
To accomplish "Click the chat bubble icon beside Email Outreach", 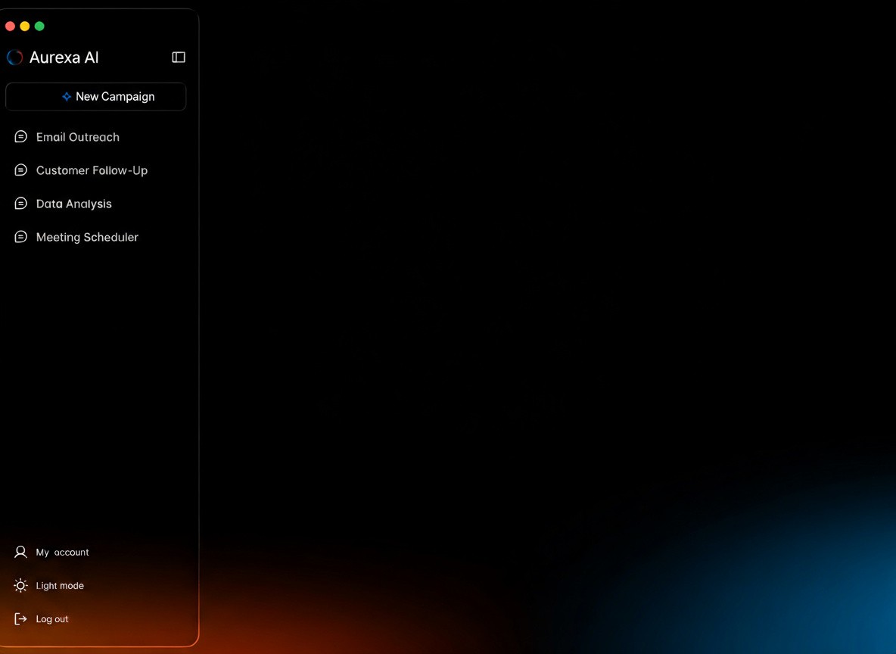I will (x=20, y=137).
